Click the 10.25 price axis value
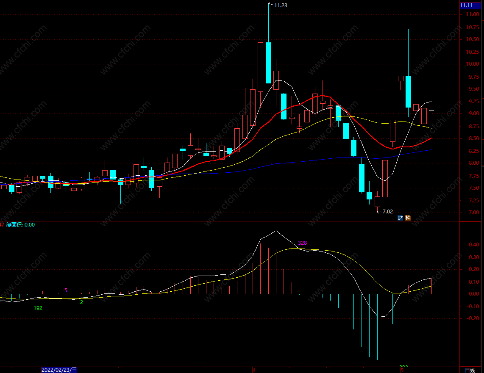The height and width of the screenshot is (373, 484). [473, 52]
